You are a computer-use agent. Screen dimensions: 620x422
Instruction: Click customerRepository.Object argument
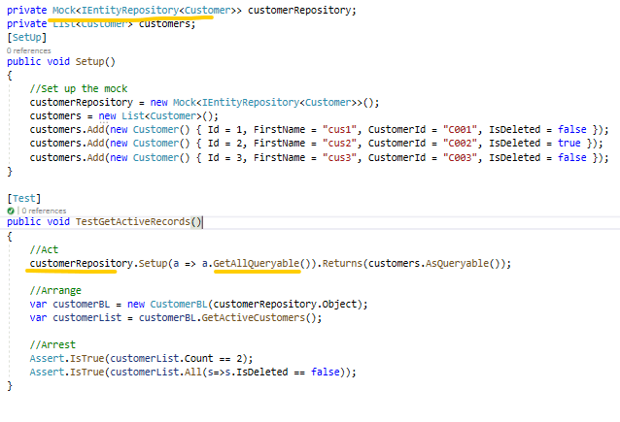(x=285, y=305)
